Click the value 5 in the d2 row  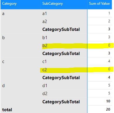tap(109, 93)
